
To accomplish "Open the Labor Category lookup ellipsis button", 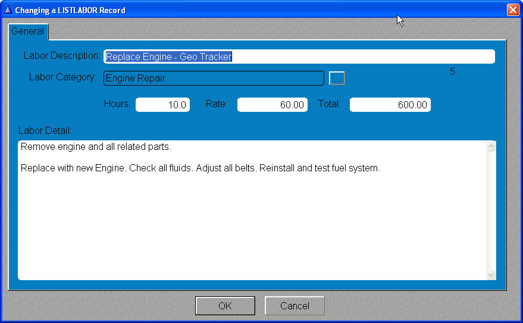I will [x=337, y=79].
